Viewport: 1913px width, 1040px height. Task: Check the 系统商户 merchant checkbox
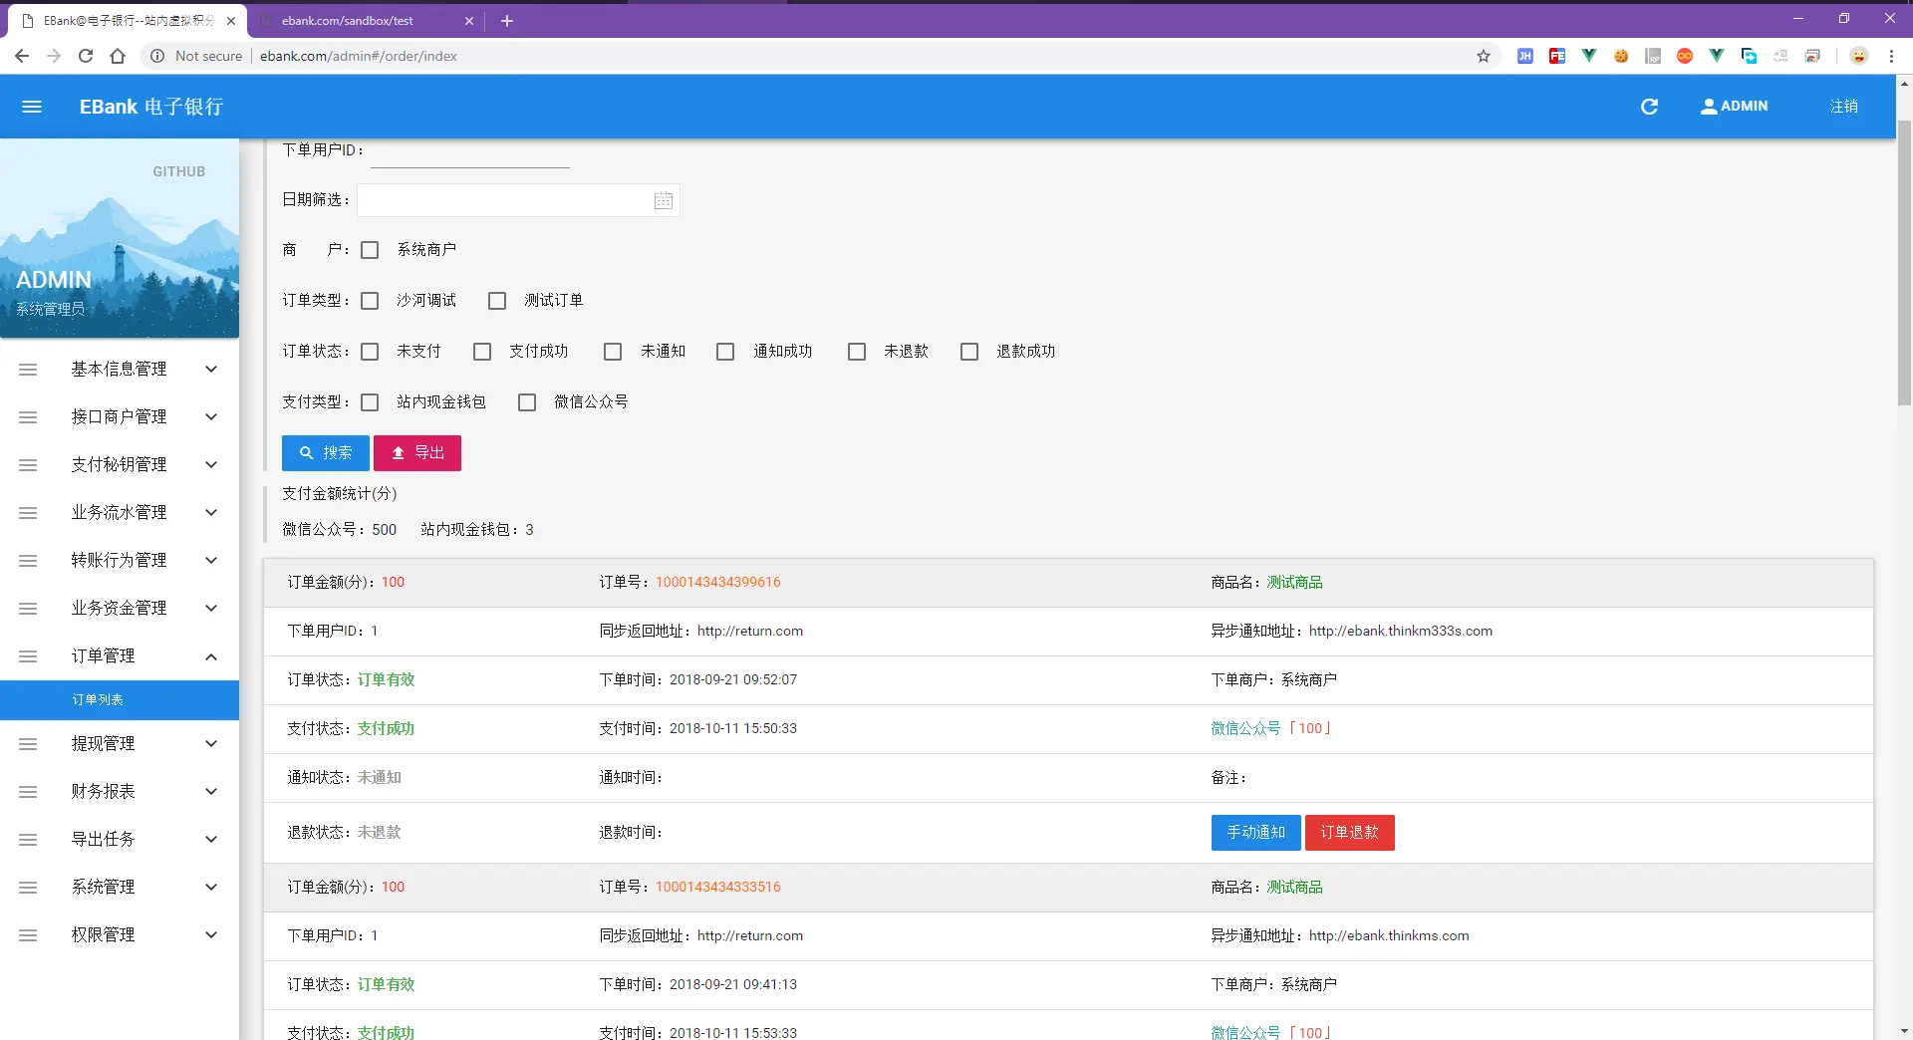point(370,250)
